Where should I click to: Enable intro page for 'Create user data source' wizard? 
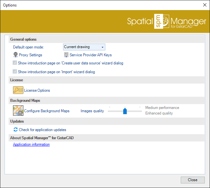15,63
